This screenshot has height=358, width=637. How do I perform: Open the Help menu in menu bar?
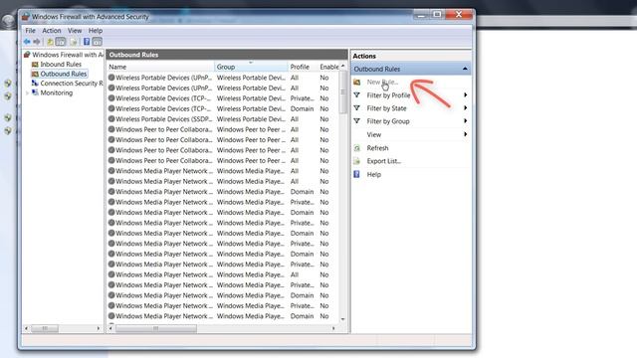[96, 31]
